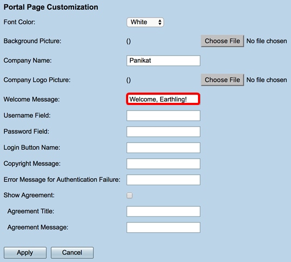Focus the Authentication Failure error message input

pos(163,180)
